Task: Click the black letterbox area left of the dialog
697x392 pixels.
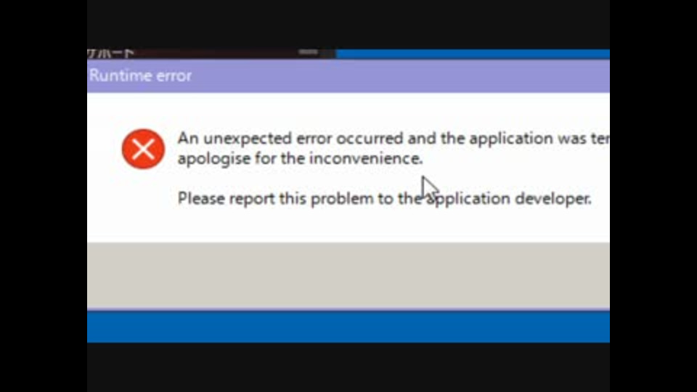Action: point(44,196)
